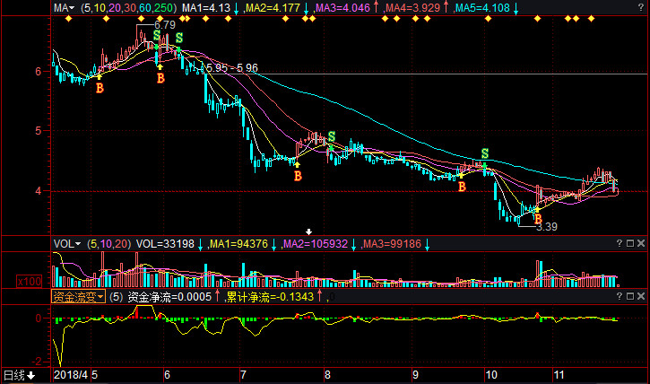Click the white down arrow above the VOL panel

[x=309, y=232]
